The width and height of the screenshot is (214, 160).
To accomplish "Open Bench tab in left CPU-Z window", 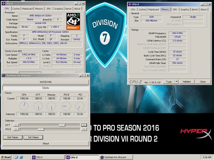I will [69, 9].
